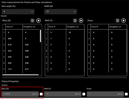Edit the Rest Length (RL) field
The width and height of the screenshot is (129, 99).
point(18,12)
